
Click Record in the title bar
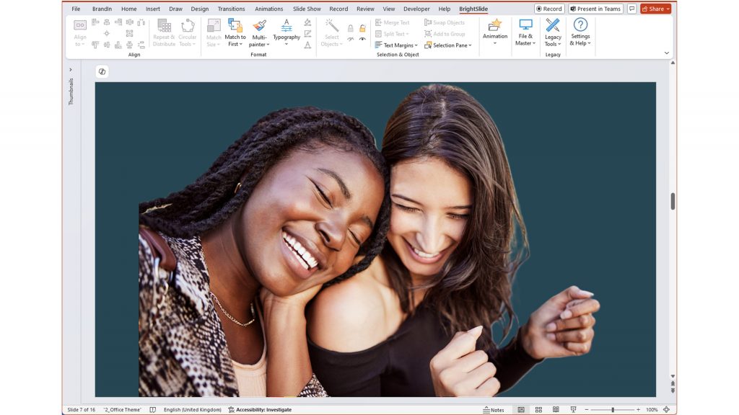pos(551,8)
